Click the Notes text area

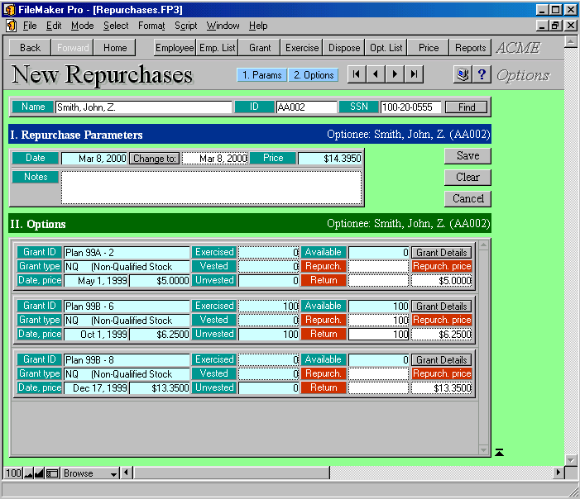(x=211, y=188)
